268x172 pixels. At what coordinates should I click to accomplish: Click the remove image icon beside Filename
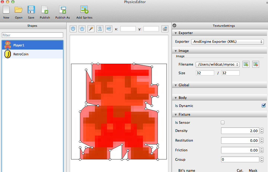coord(256,64)
